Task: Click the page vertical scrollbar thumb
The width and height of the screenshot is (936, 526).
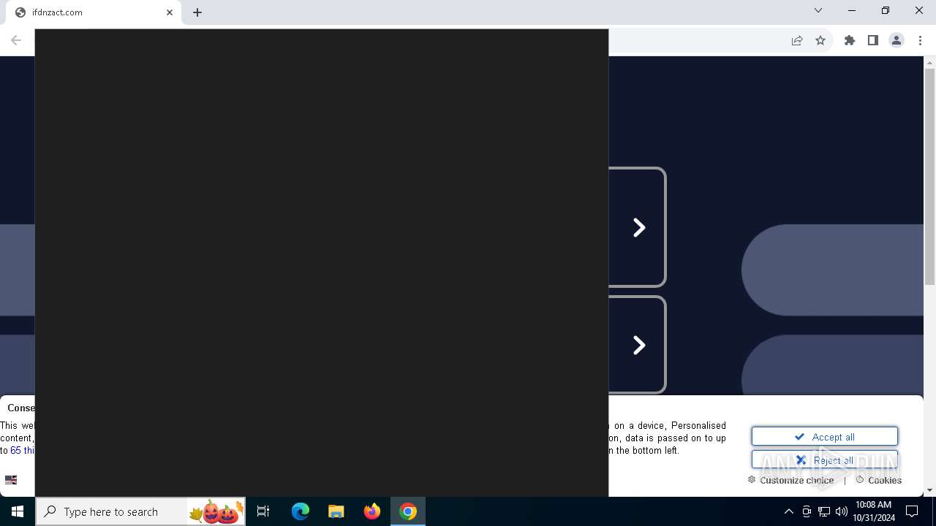Action: click(x=929, y=178)
